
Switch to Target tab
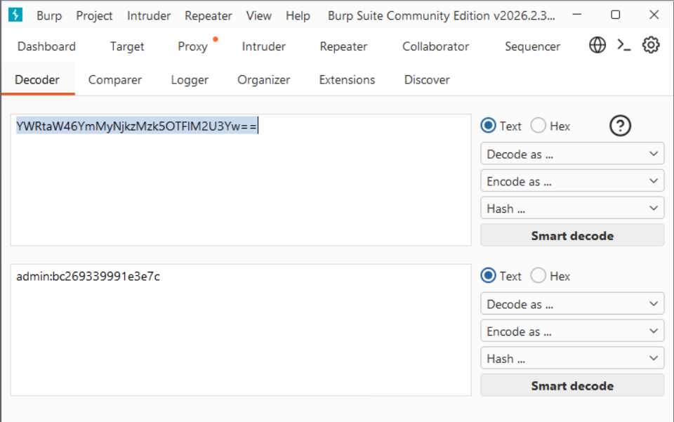127,46
